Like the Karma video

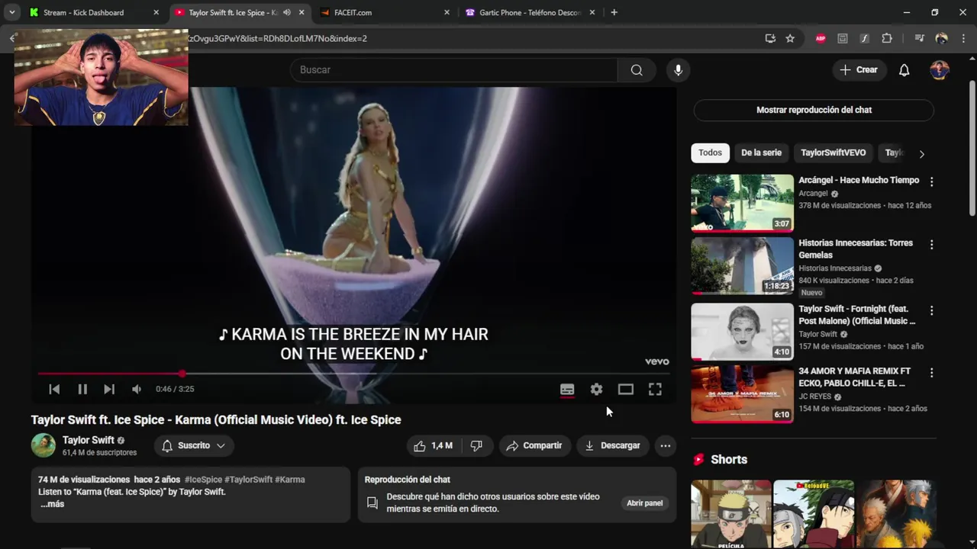pyautogui.click(x=433, y=445)
